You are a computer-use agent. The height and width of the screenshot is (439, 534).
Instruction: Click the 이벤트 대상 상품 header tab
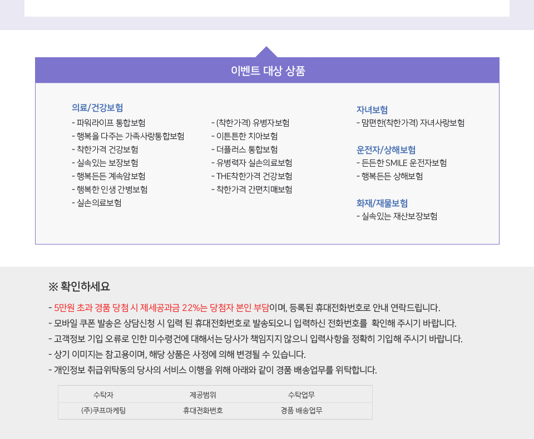(x=267, y=70)
